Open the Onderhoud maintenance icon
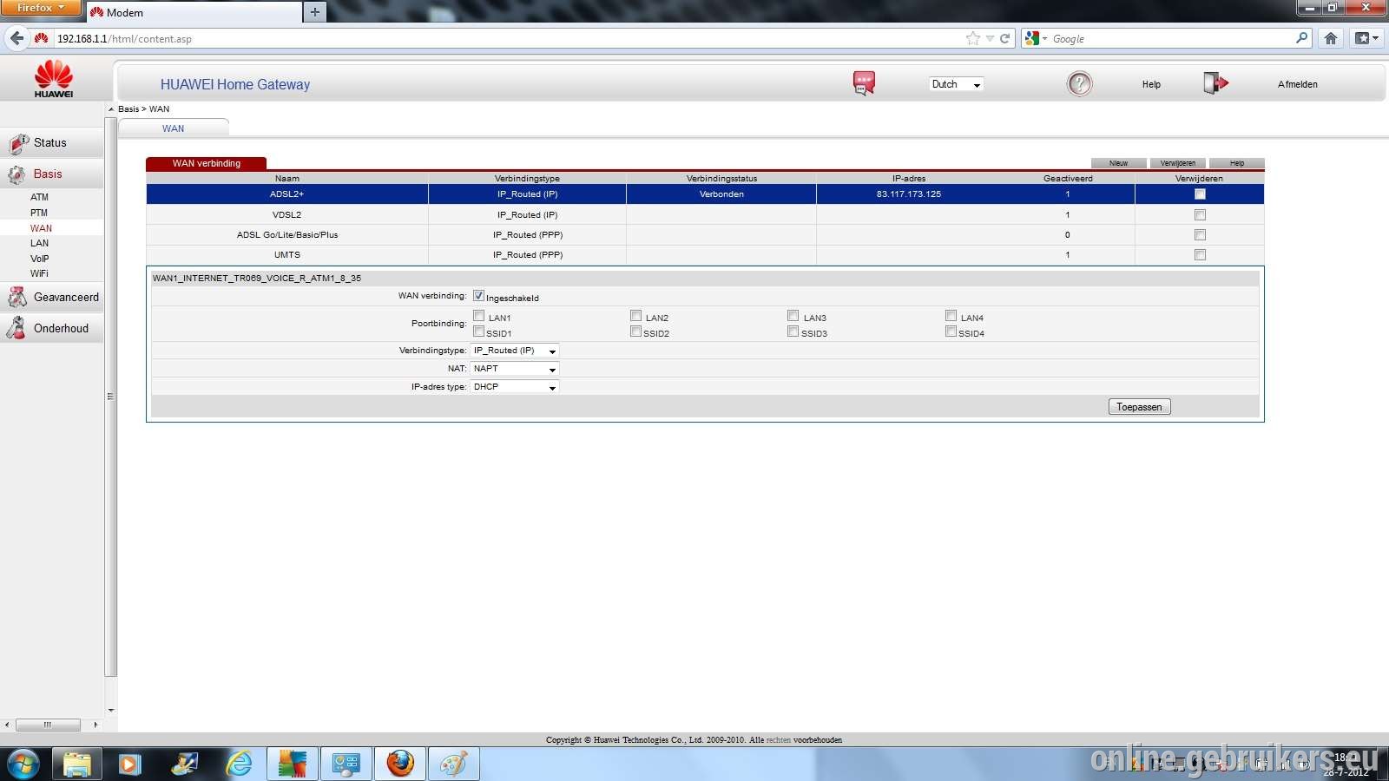The width and height of the screenshot is (1389, 781). tap(16, 328)
